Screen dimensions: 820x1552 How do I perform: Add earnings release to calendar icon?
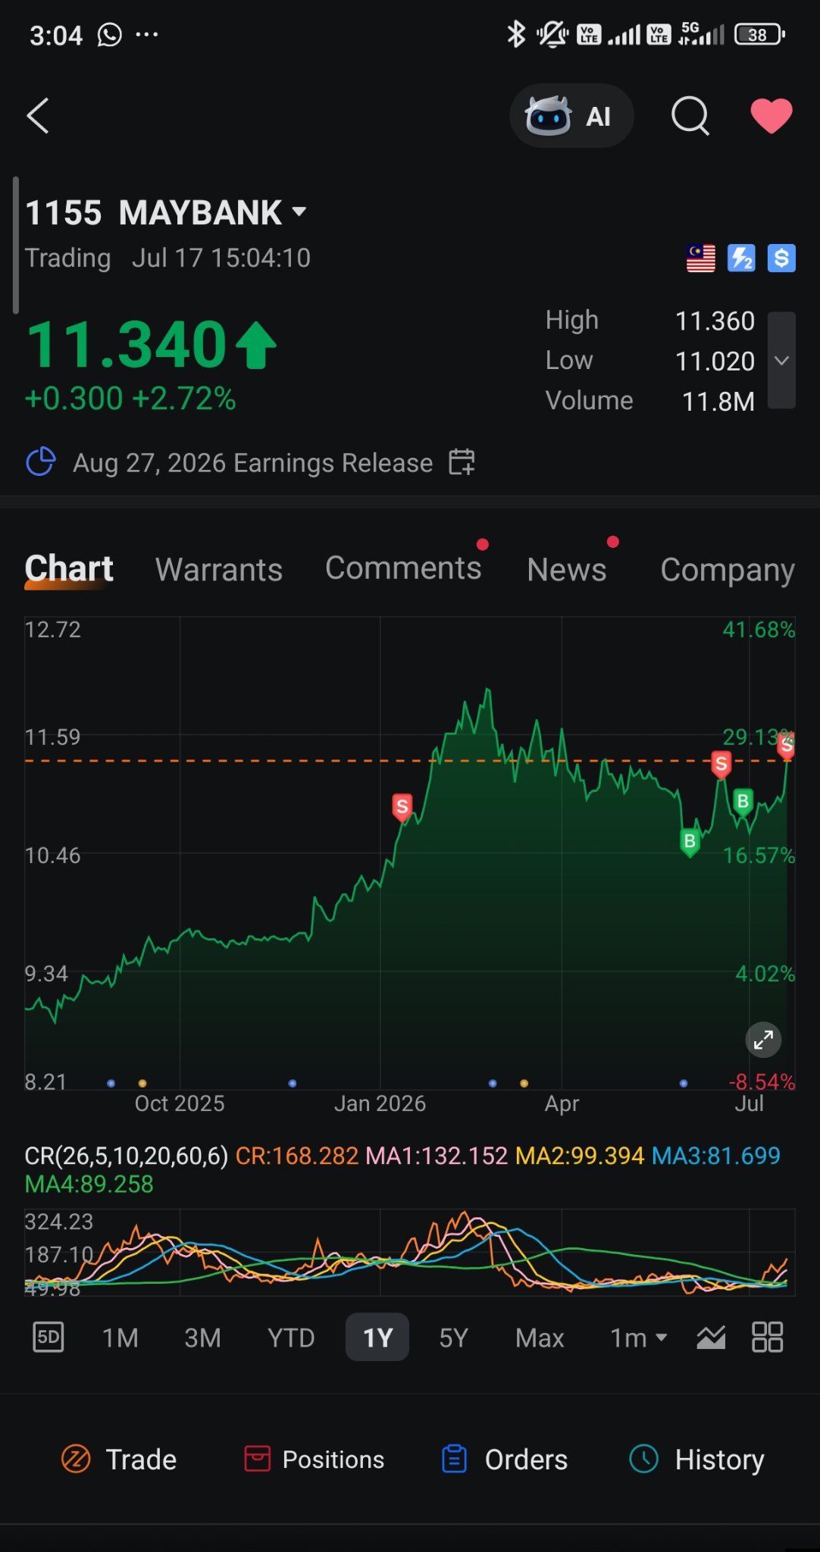462,462
